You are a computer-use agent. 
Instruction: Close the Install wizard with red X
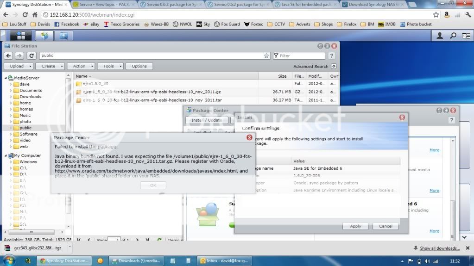coord(402,117)
